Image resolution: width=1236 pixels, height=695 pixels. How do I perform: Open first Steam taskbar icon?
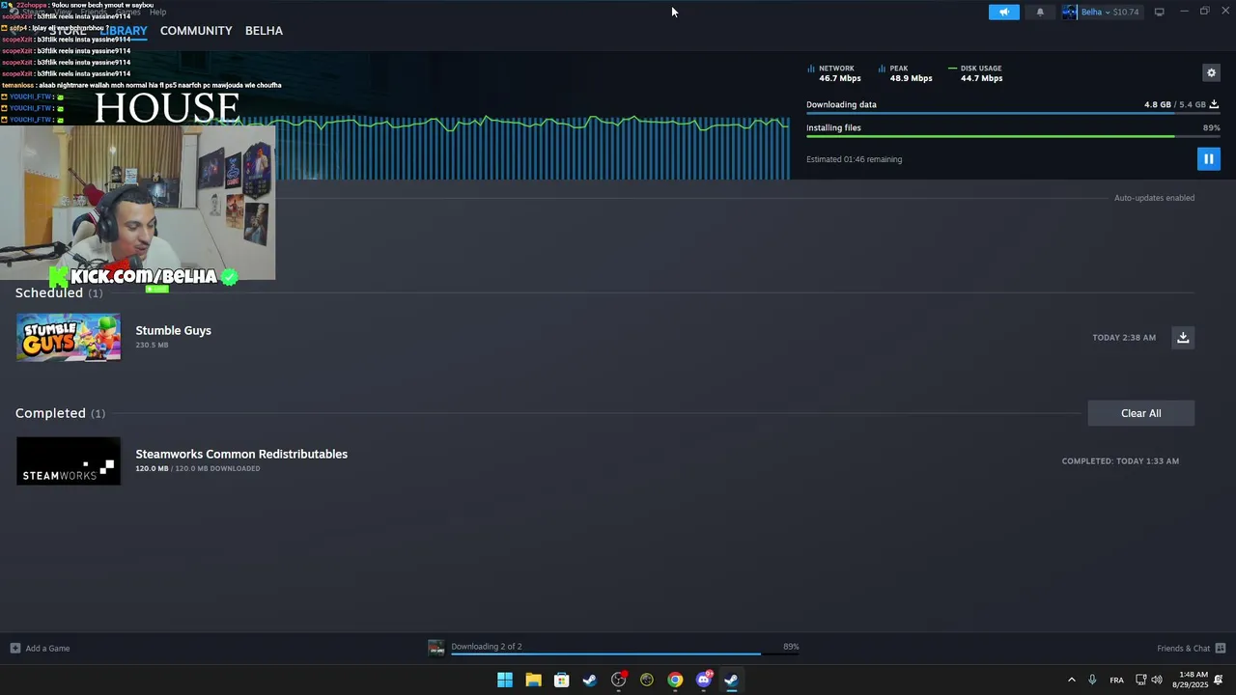coord(590,680)
